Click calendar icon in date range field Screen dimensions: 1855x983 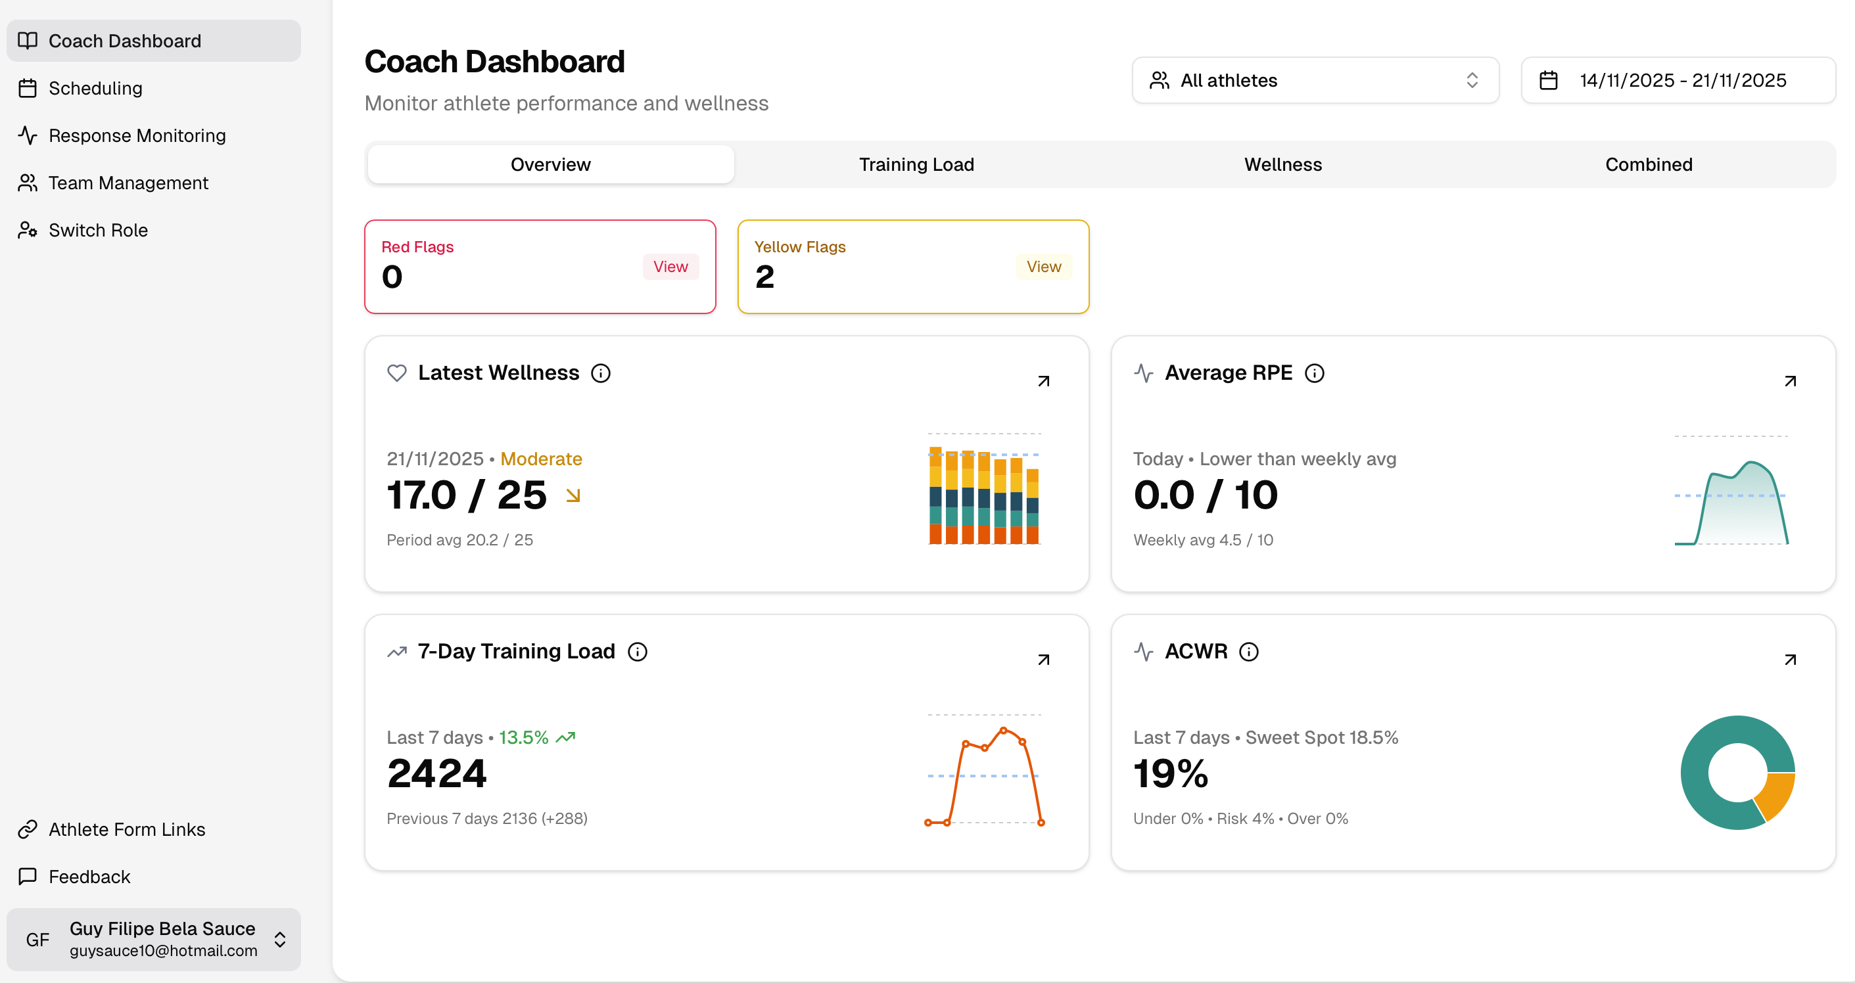pyautogui.click(x=1548, y=80)
